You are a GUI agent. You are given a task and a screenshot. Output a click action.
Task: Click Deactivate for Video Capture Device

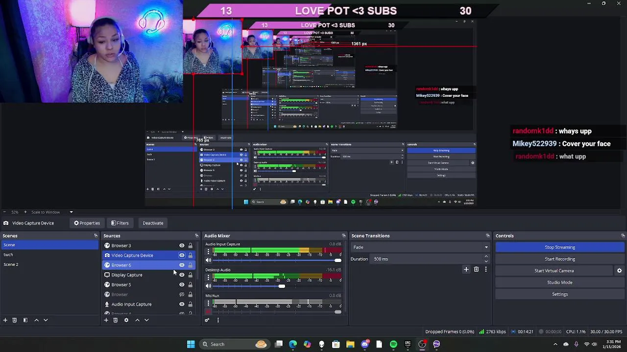pyautogui.click(x=153, y=223)
